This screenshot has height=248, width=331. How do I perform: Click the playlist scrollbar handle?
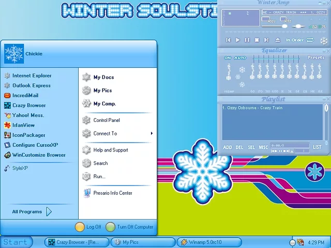(x=326, y=108)
